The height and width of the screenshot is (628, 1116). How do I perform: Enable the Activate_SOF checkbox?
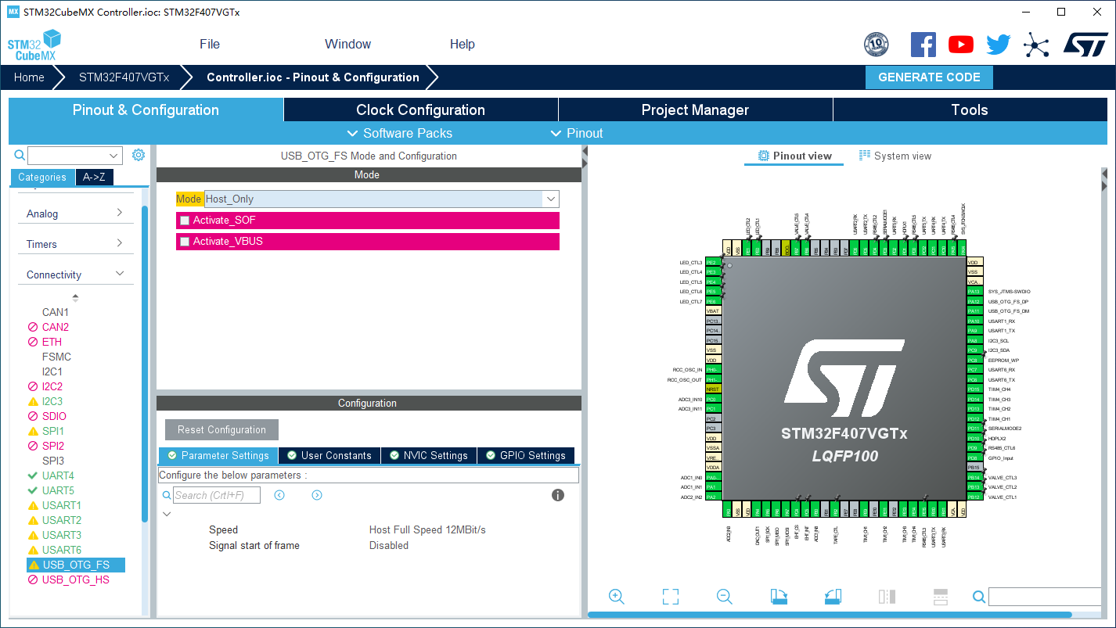pos(185,221)
